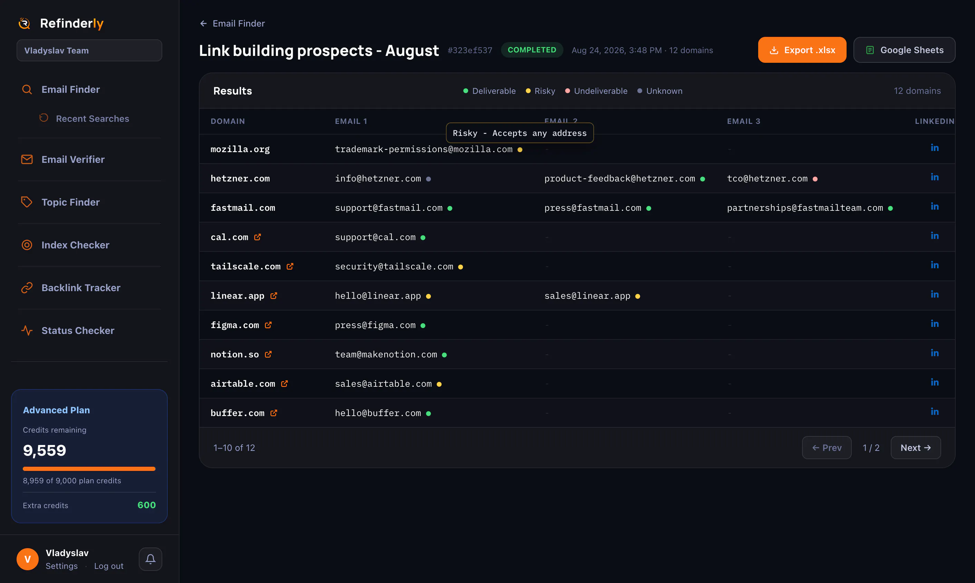Open Index Checker tool
Image resolution: width=975 pixels, height=583 pixels.
pyautogui.click(x=75, y=245)
